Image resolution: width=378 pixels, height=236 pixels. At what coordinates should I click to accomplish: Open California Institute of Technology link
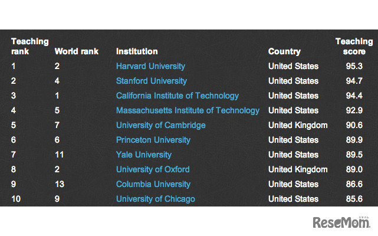(x=178, y=96)
